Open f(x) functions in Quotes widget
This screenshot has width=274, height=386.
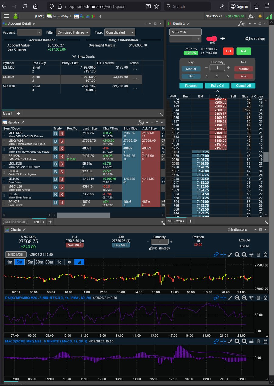click(141, 122)
